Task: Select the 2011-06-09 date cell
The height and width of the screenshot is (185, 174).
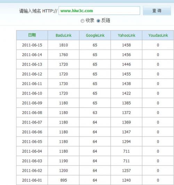Action: (32, 103)
